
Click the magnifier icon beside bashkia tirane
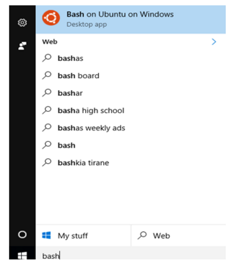(47, 163)
